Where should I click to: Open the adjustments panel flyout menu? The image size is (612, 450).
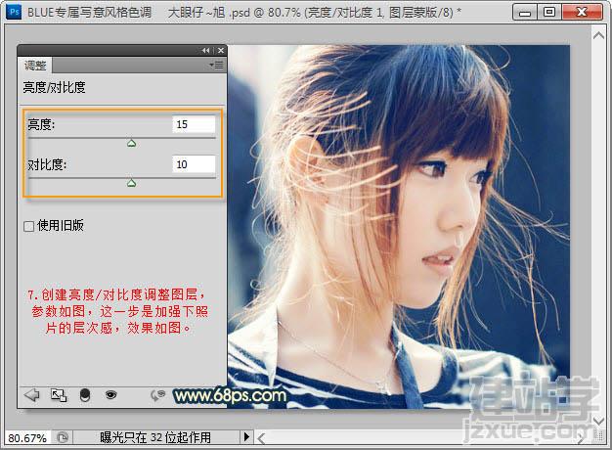(x=217, y=65)
